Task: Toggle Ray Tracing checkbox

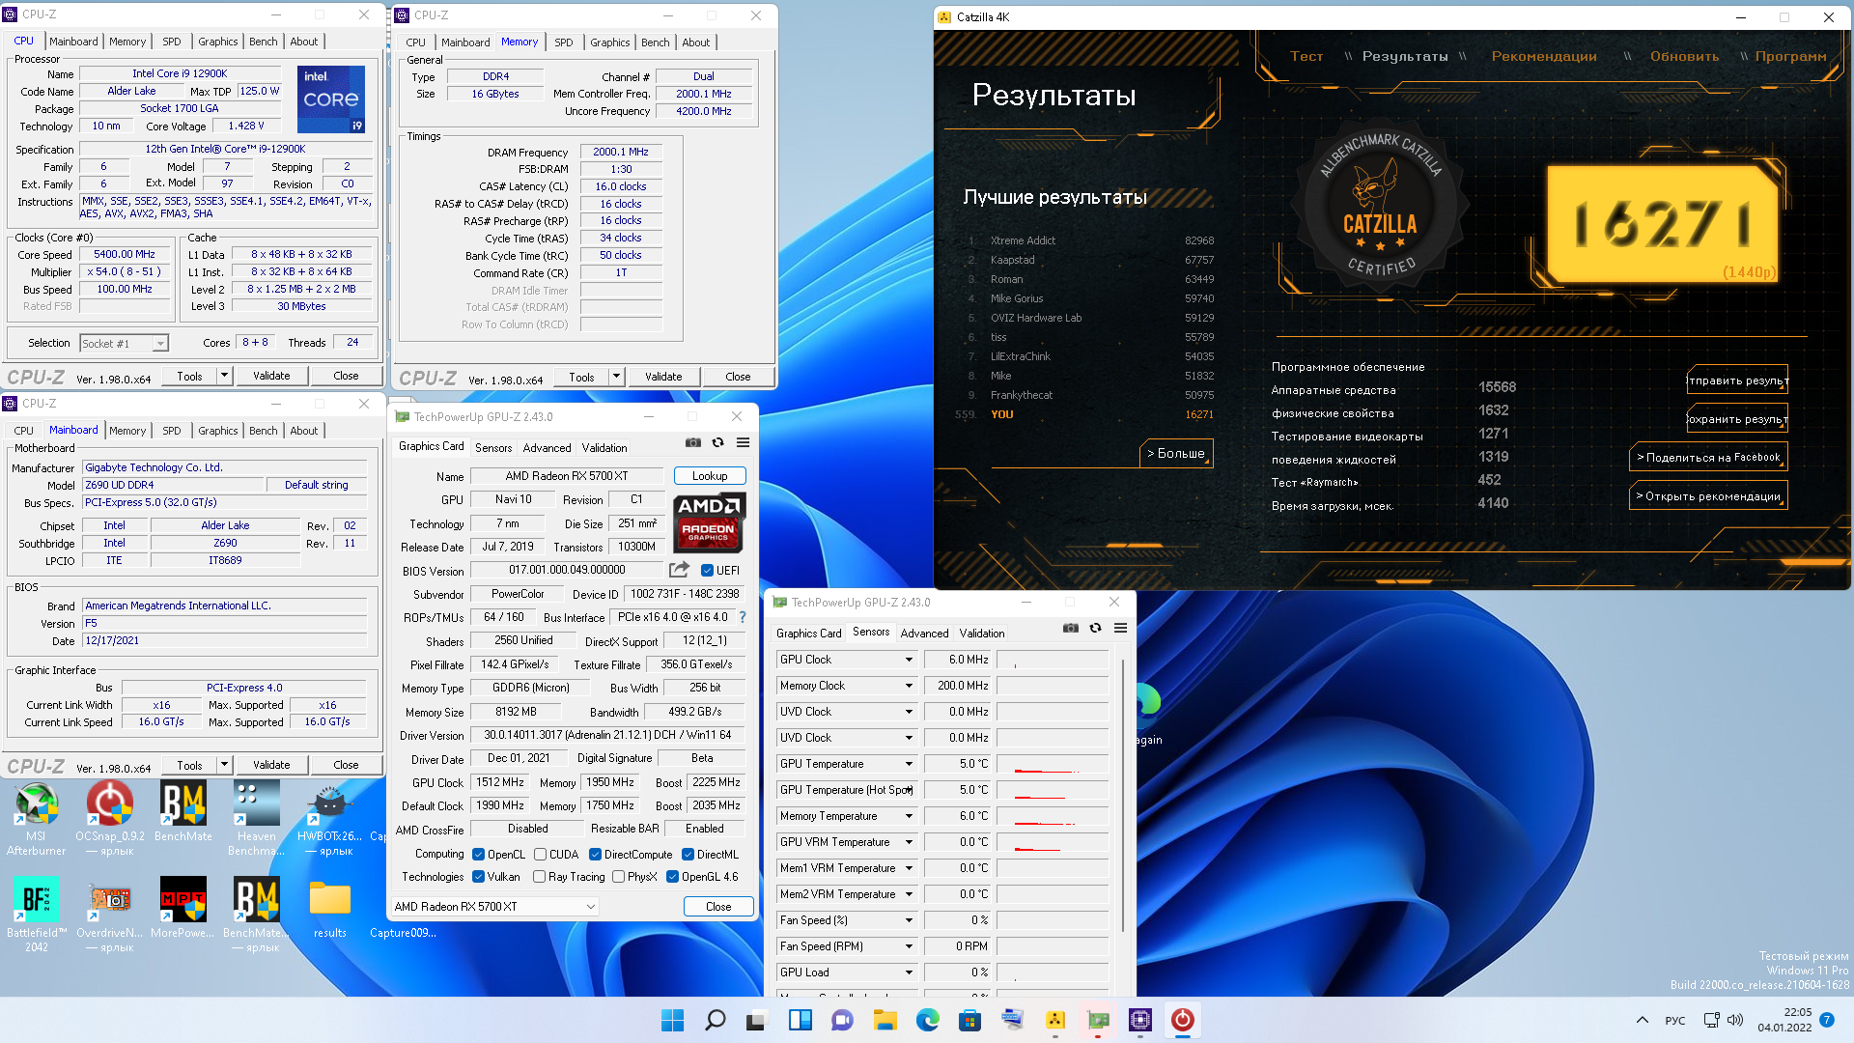Action: [539, 877]
